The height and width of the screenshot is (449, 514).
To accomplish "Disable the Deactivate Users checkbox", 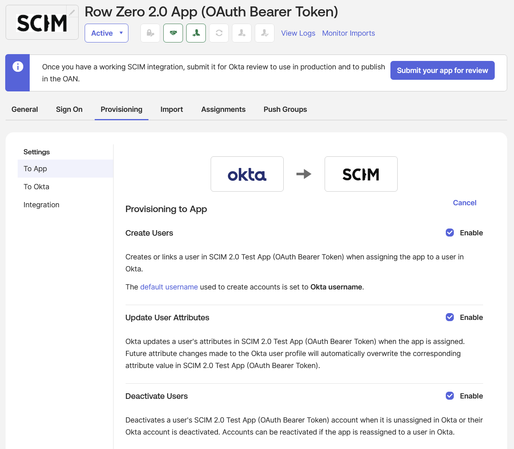I will pyautogui.click(x=449, y=396).
